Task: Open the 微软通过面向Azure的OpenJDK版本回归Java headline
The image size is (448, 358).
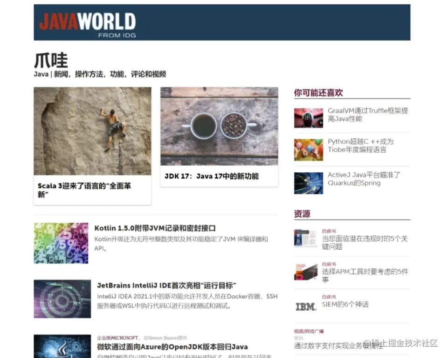Action: [x=172, y=347]
